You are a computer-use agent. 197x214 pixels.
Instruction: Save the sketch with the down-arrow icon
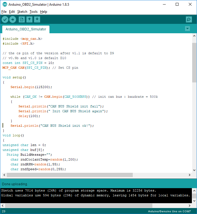coord(37,20)
